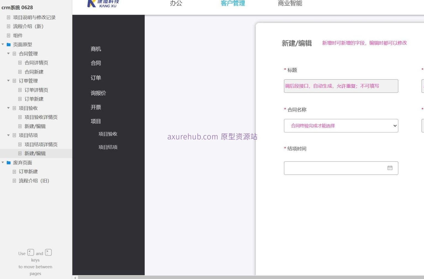Click the page icon beside 订单详情页

[x=20, y=90]
